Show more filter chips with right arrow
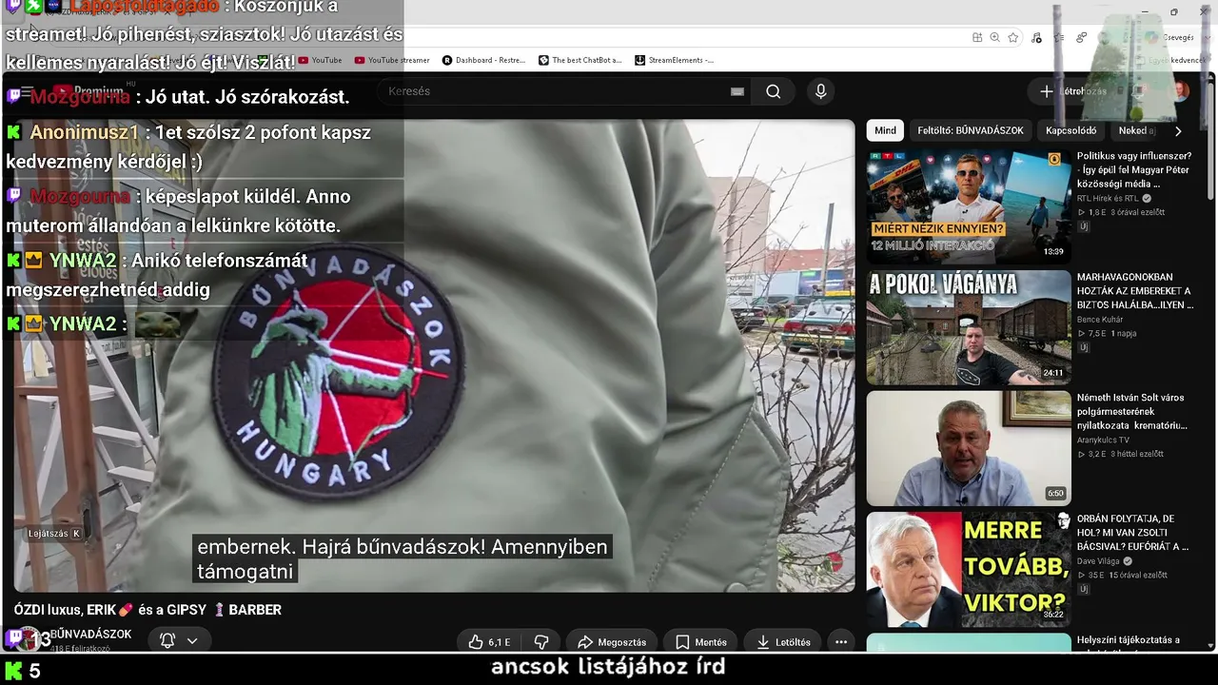The image size is (1218, 685). [x=1178, y=131]
